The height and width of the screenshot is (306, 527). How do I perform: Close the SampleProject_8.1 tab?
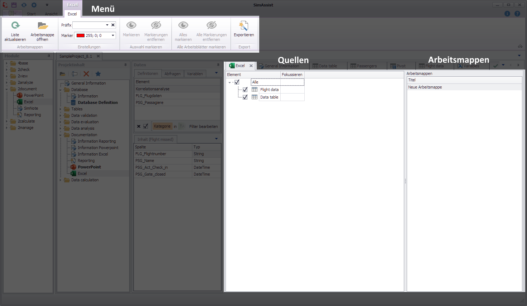click(98, 56)
